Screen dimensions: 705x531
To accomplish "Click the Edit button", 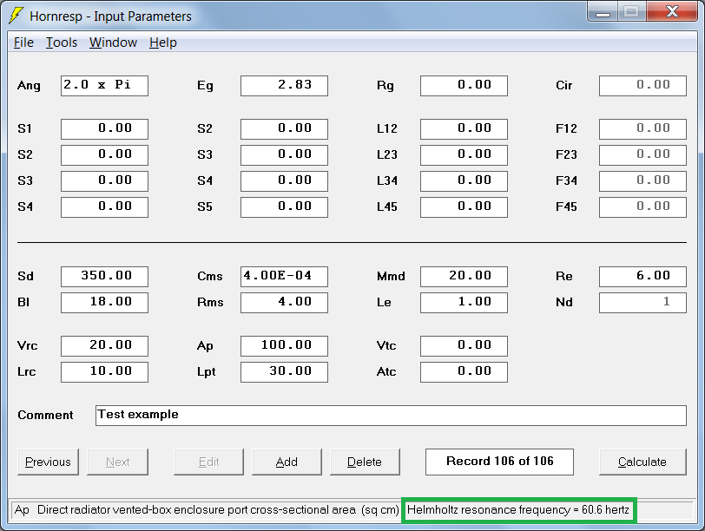I will (x=208, y=462).
